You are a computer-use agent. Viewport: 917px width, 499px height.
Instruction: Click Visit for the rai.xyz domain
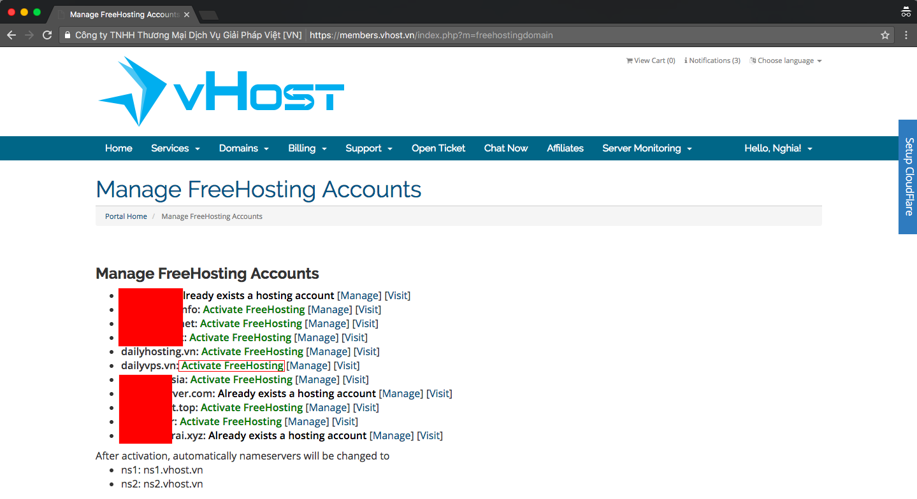click(430, 436)
